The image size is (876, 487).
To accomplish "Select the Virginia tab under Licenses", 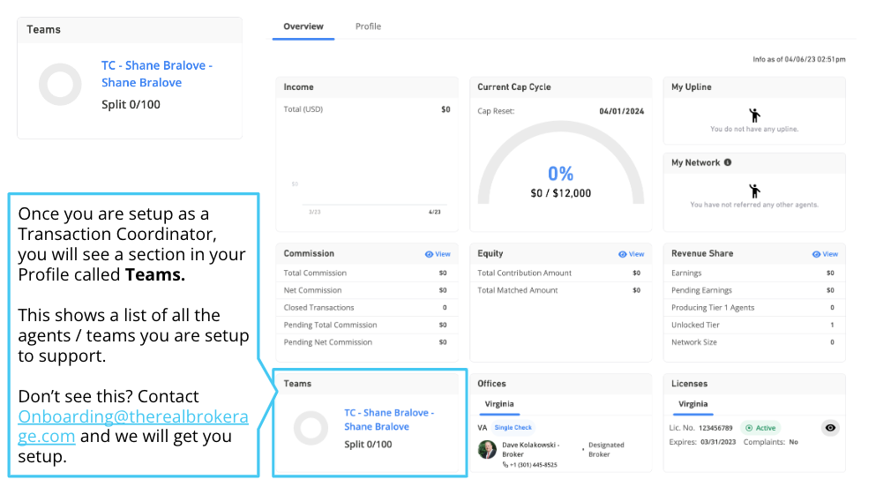I will pyautogui.click(x=693, y=404).
